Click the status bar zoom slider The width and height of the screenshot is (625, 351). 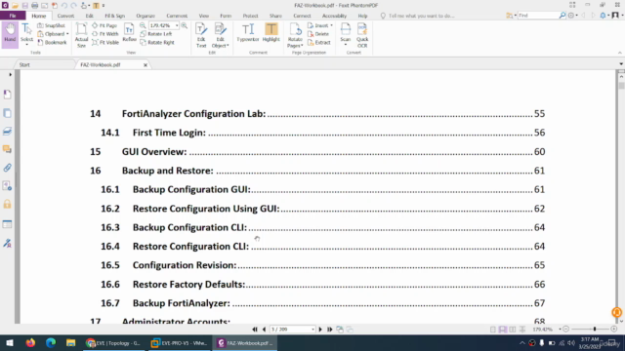pyautogui.click(x=590, y=330)
